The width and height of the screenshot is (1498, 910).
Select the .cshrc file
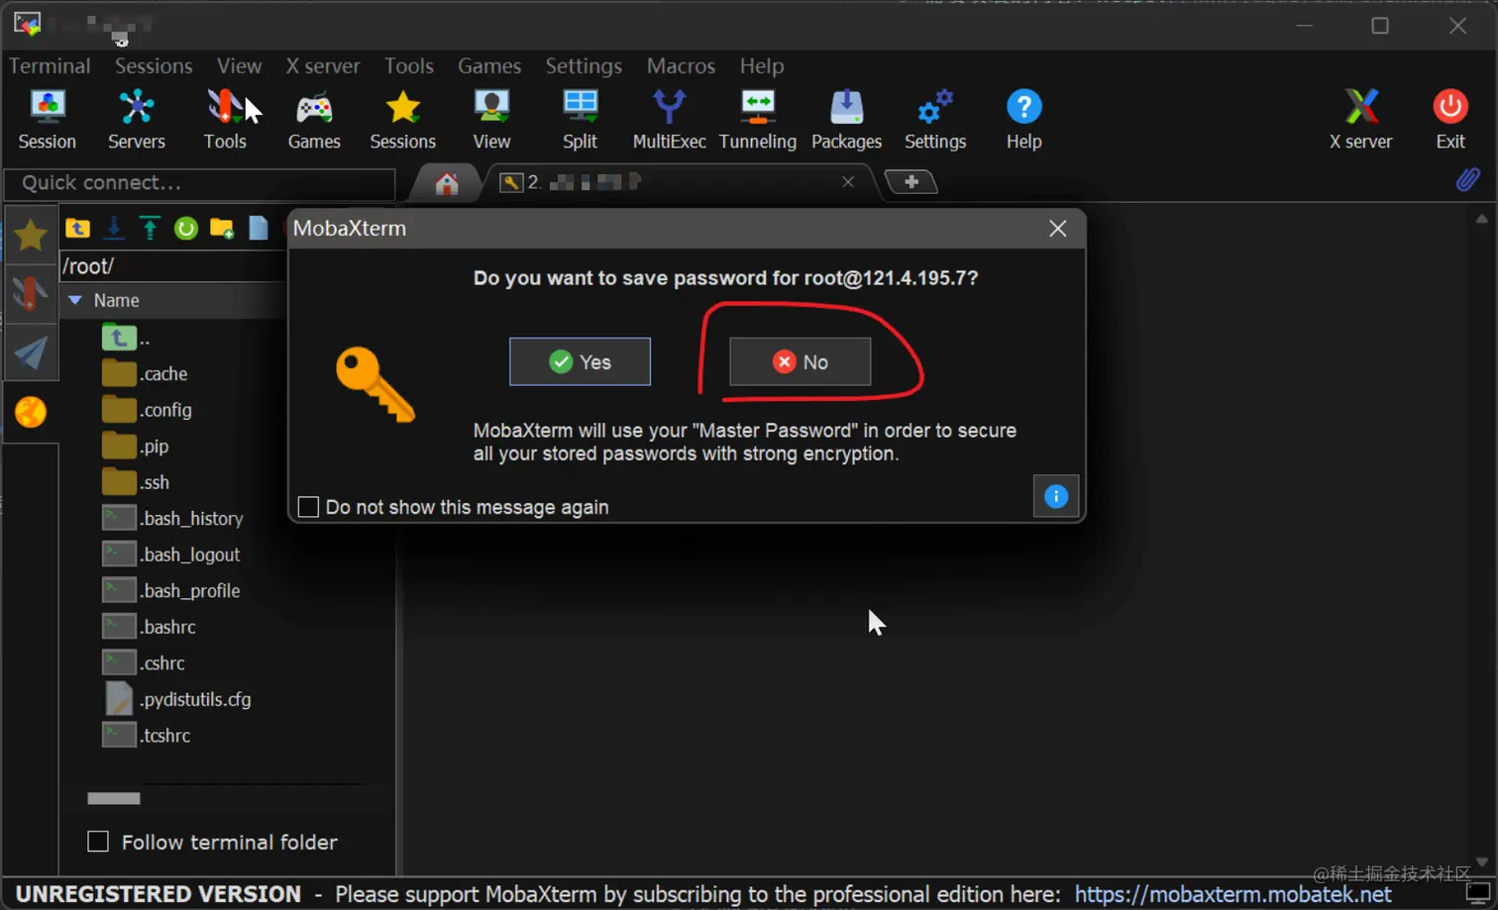[x=145, y=662]
